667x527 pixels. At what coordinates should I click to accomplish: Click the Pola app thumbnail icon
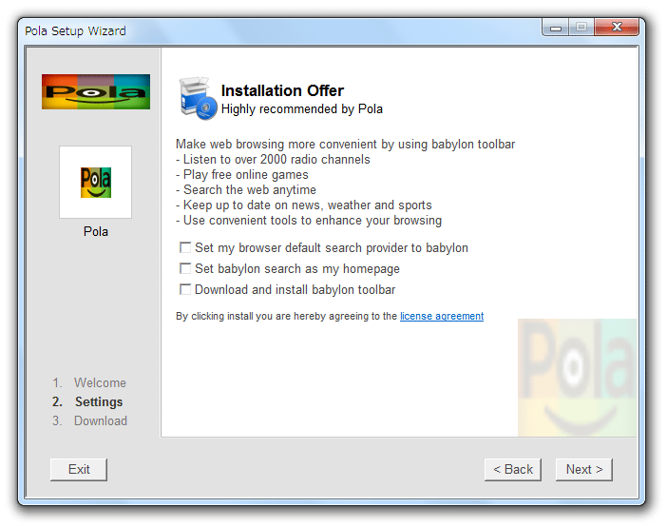click(x=96, y=183)
